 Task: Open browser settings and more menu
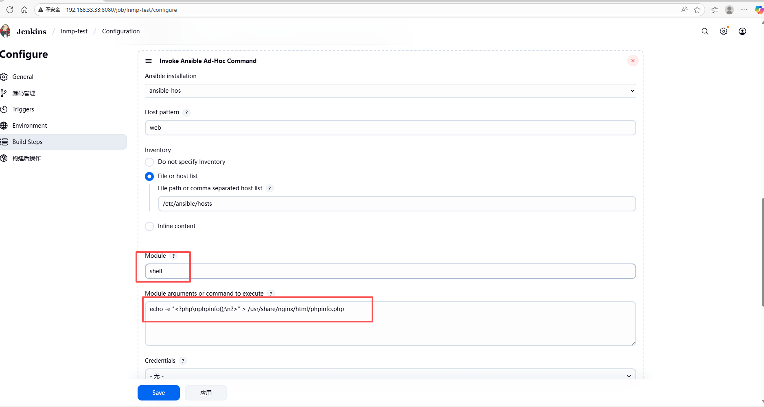[x=744, y=10]
